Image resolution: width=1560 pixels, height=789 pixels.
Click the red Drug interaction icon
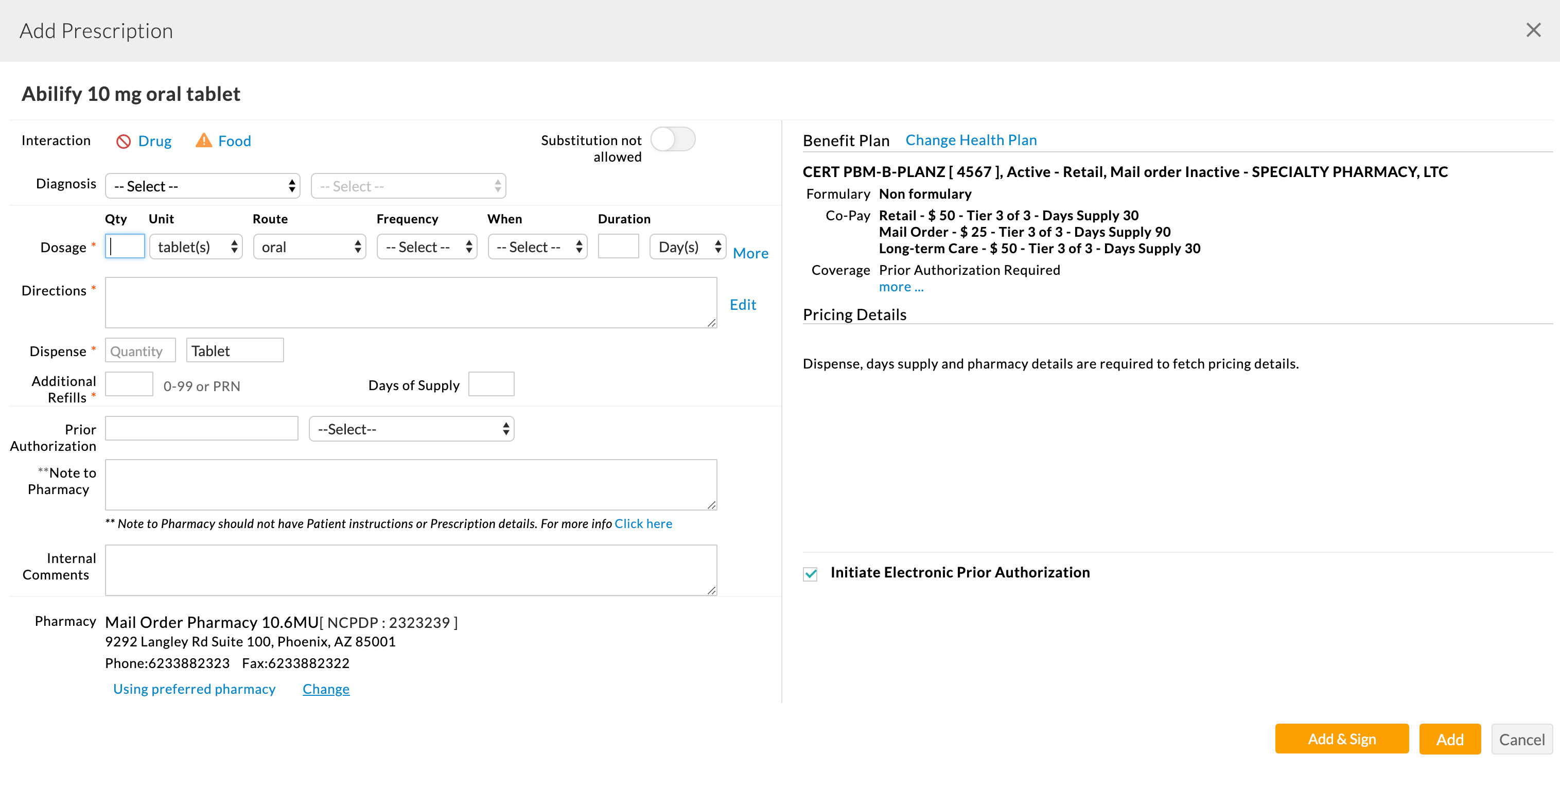pos(124,141)
